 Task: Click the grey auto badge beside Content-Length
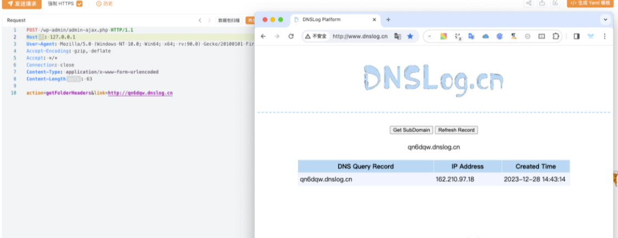pos(74,79)
